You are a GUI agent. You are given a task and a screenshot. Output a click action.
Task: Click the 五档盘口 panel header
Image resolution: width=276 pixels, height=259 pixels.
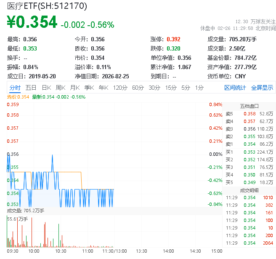click(249, 106)
